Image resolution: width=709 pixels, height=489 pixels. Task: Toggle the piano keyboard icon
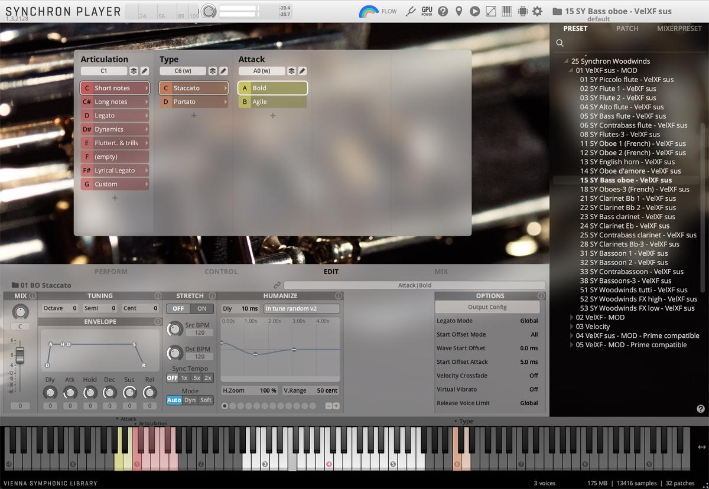pos(506,11)
